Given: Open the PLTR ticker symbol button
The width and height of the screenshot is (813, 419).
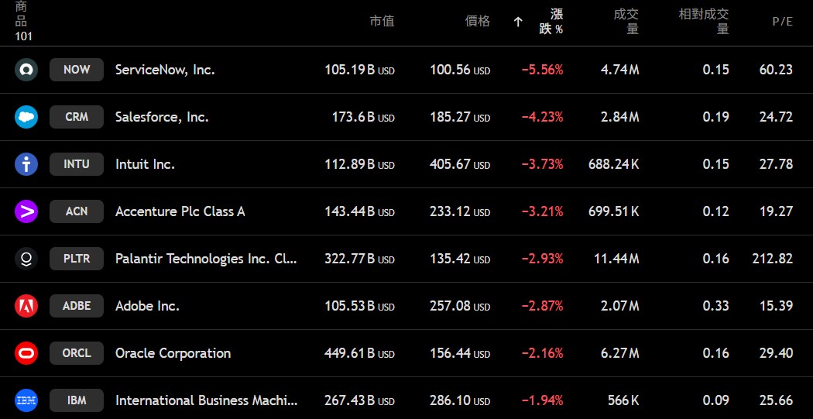Looking at the screenshot, I should [x=77, y=259].
